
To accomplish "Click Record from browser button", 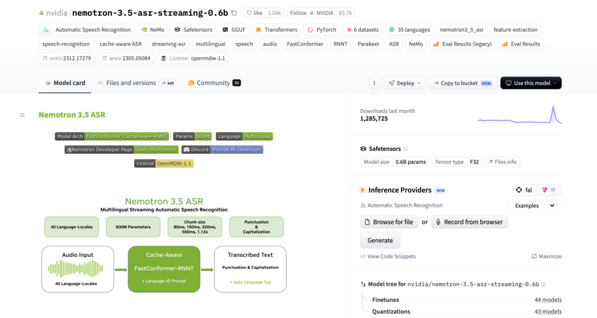I will point(469,222).
